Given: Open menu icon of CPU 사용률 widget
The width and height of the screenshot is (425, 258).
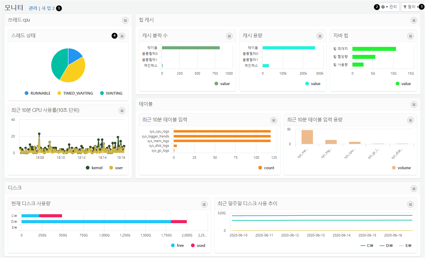Looking at the screenshot, I should coord(122,111).
